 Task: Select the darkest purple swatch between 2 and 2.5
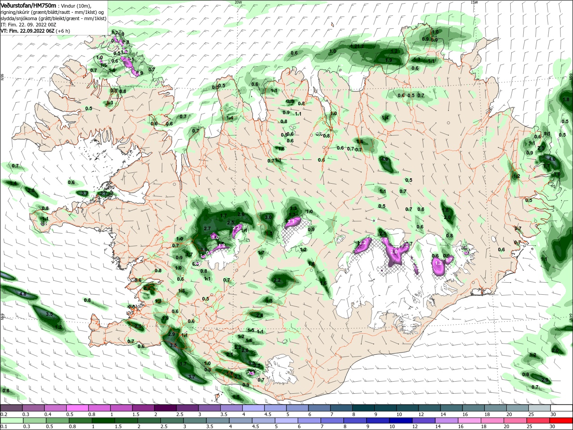(165, 408)
